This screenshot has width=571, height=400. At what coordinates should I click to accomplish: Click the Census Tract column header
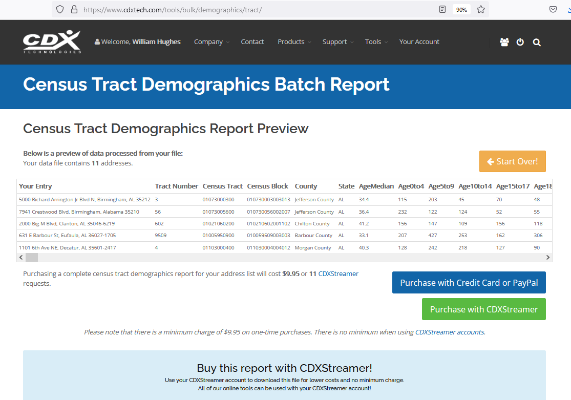pos(222,186)
